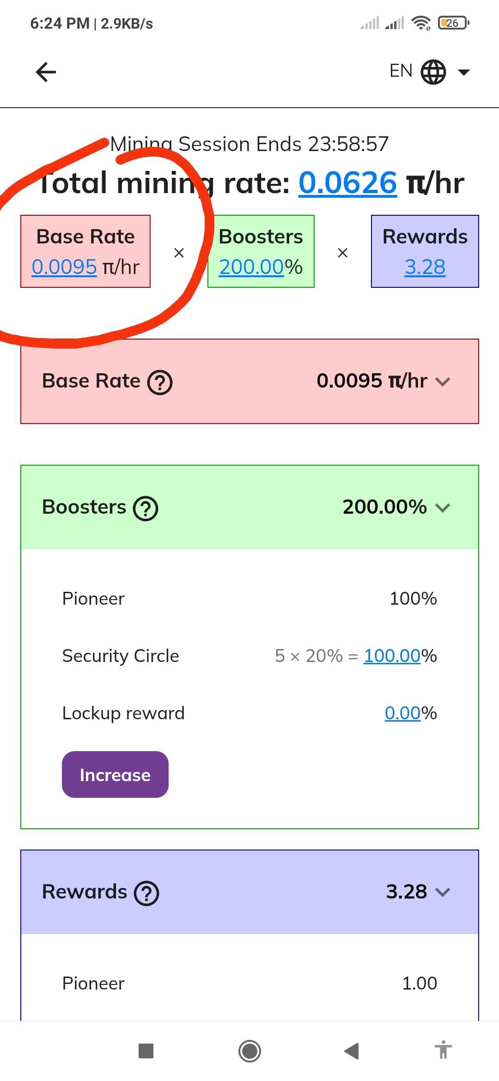Tap the accessibility figure icon
This screenshot has height=1081, width=499.
coord(443,1050)
